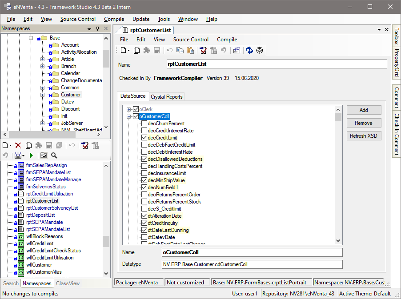Click the magnifier search icon in the Namespaces toolbar

pyautogui.click(x=54, y=155)
